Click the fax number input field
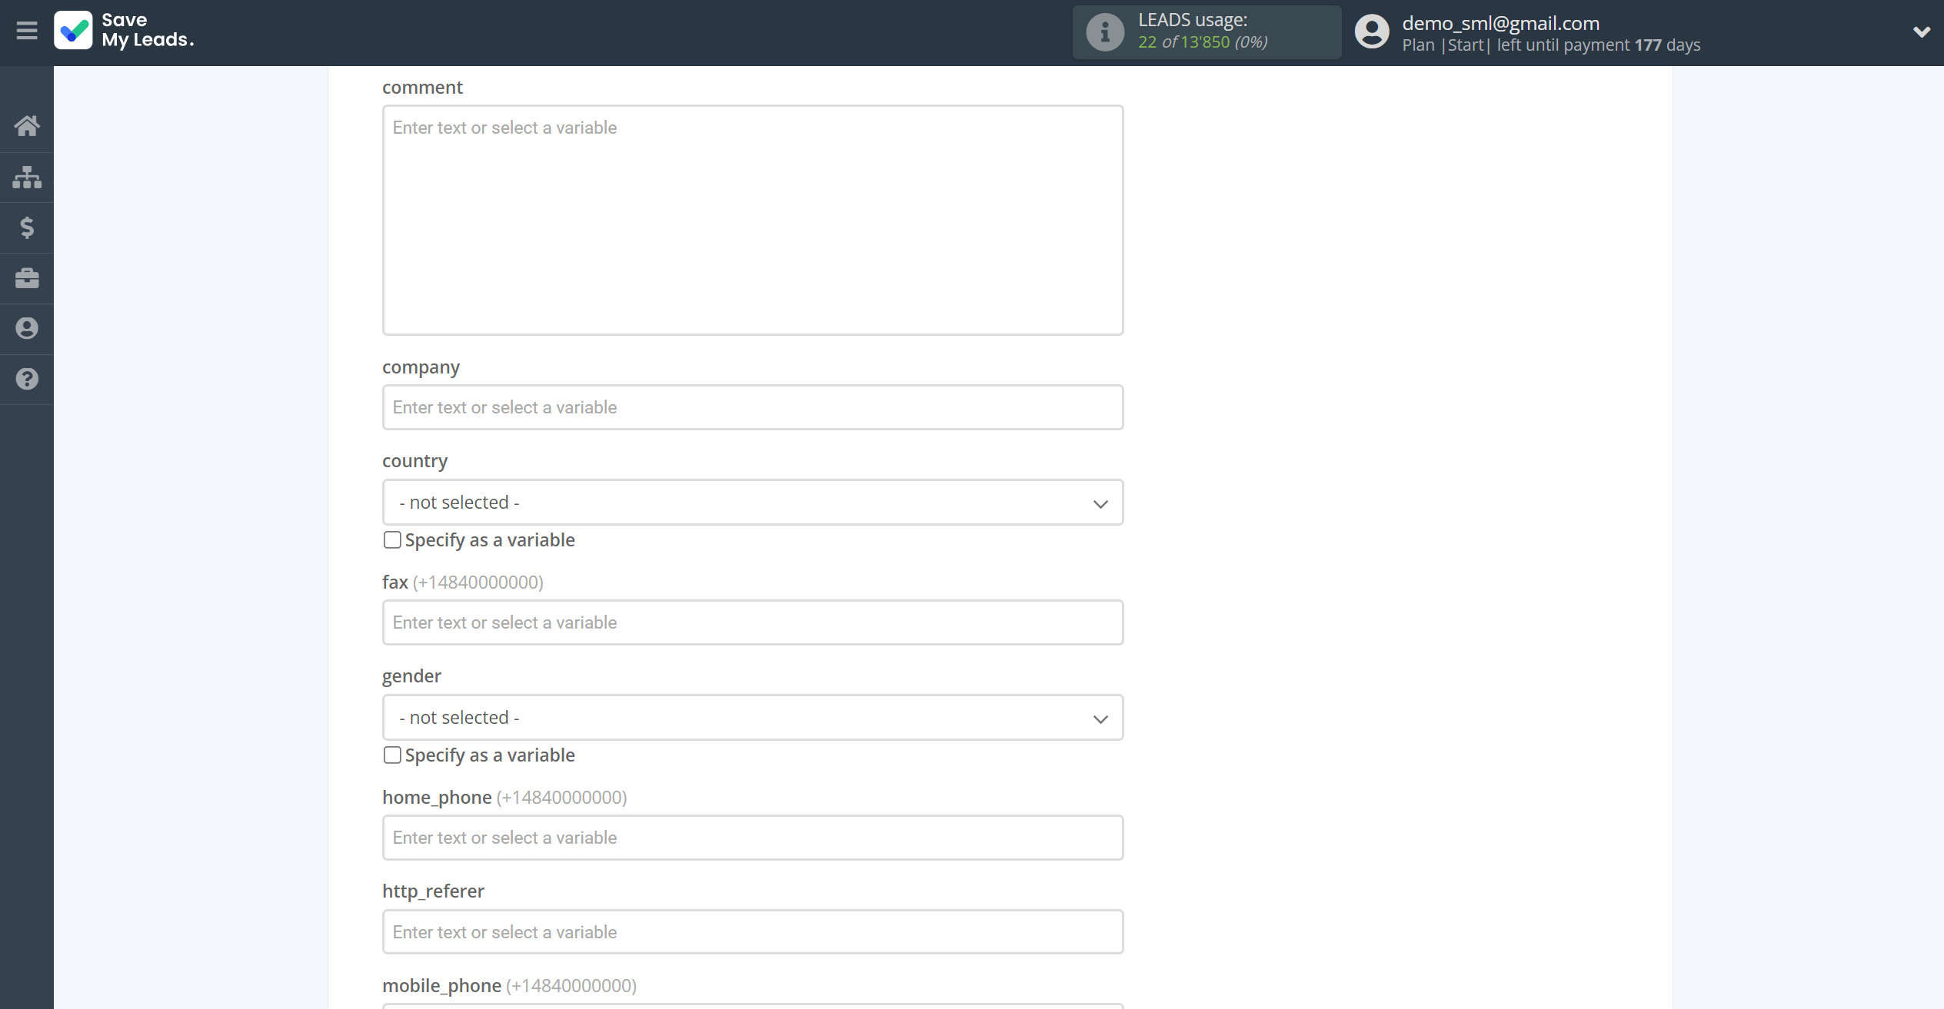 752,622
